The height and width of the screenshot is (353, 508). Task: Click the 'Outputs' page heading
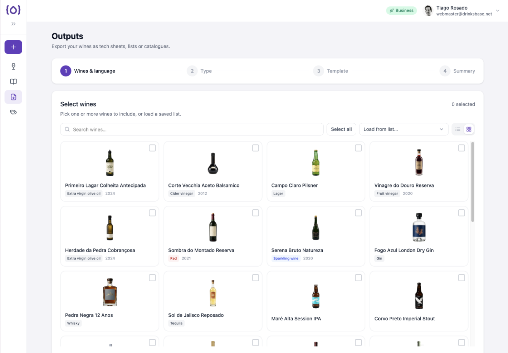coord(67,36)
